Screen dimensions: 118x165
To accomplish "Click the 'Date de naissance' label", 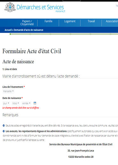I will (x=12, y=98).
